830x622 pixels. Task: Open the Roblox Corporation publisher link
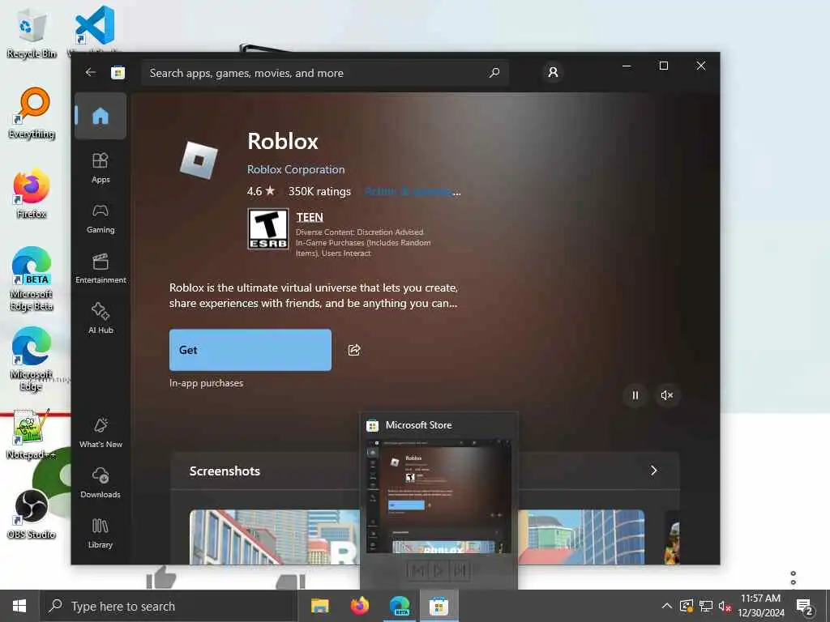296,169
